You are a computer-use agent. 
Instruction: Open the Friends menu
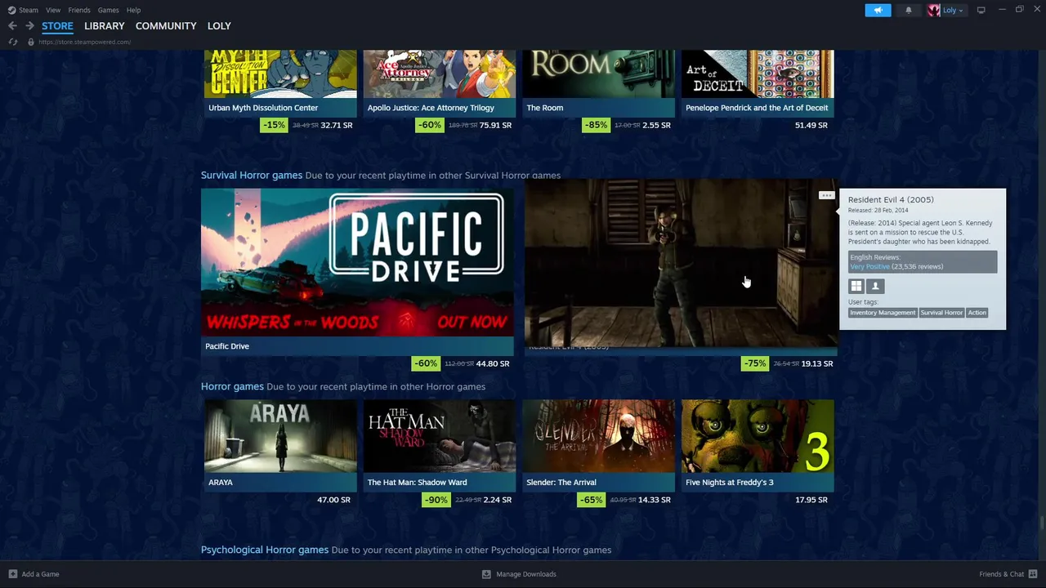coord(79,10)
